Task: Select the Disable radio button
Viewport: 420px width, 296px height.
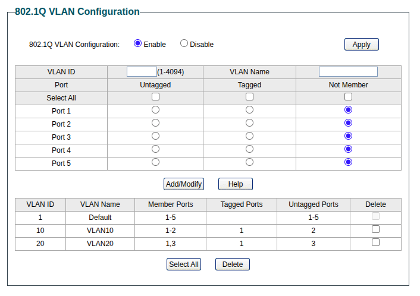Action: pos(184,43)
